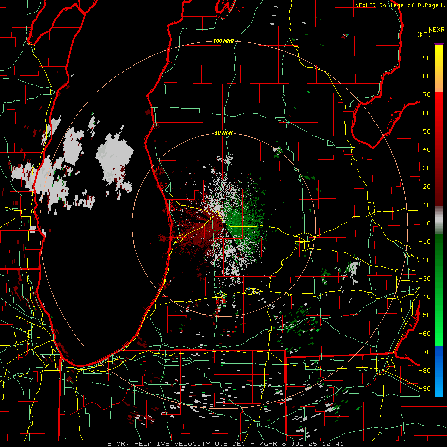Click the -70 scale value

point(425,352)
